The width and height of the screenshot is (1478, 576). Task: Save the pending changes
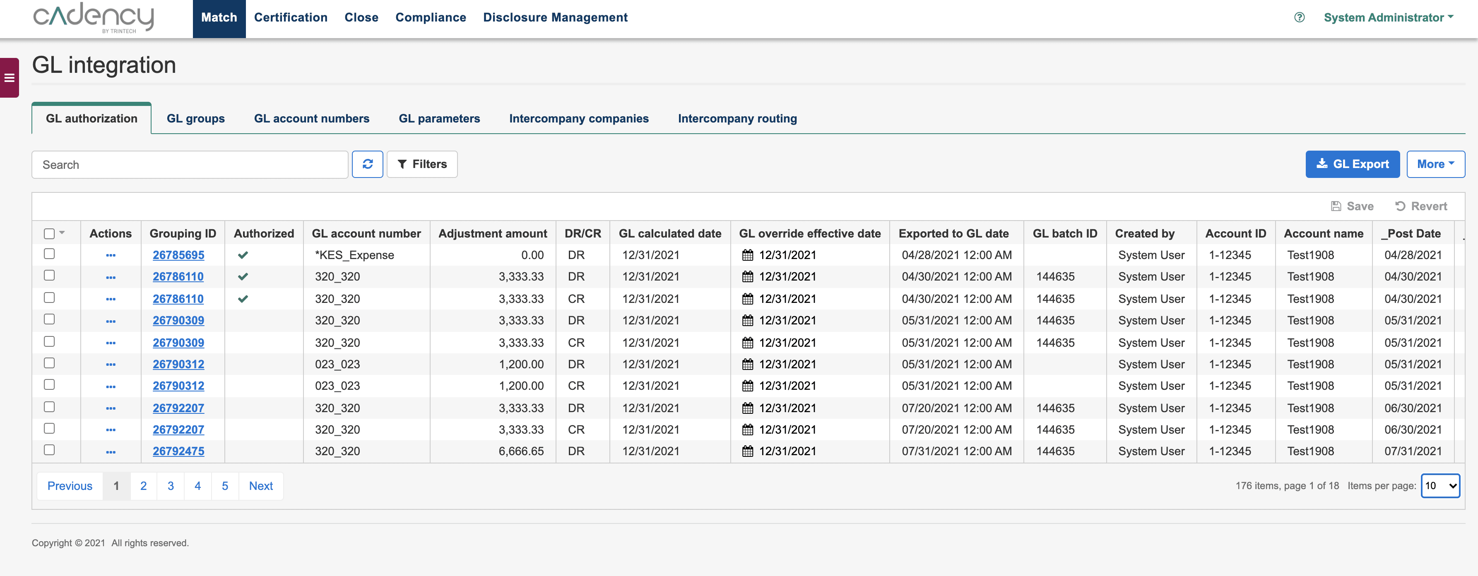coord(1352,206)
